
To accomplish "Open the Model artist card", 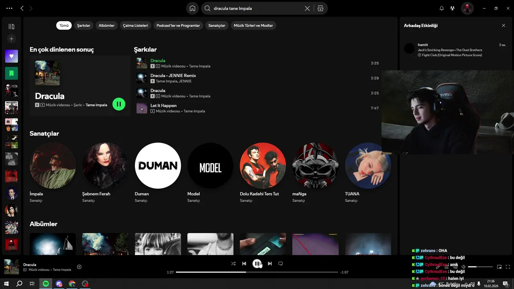I will 210,173.
